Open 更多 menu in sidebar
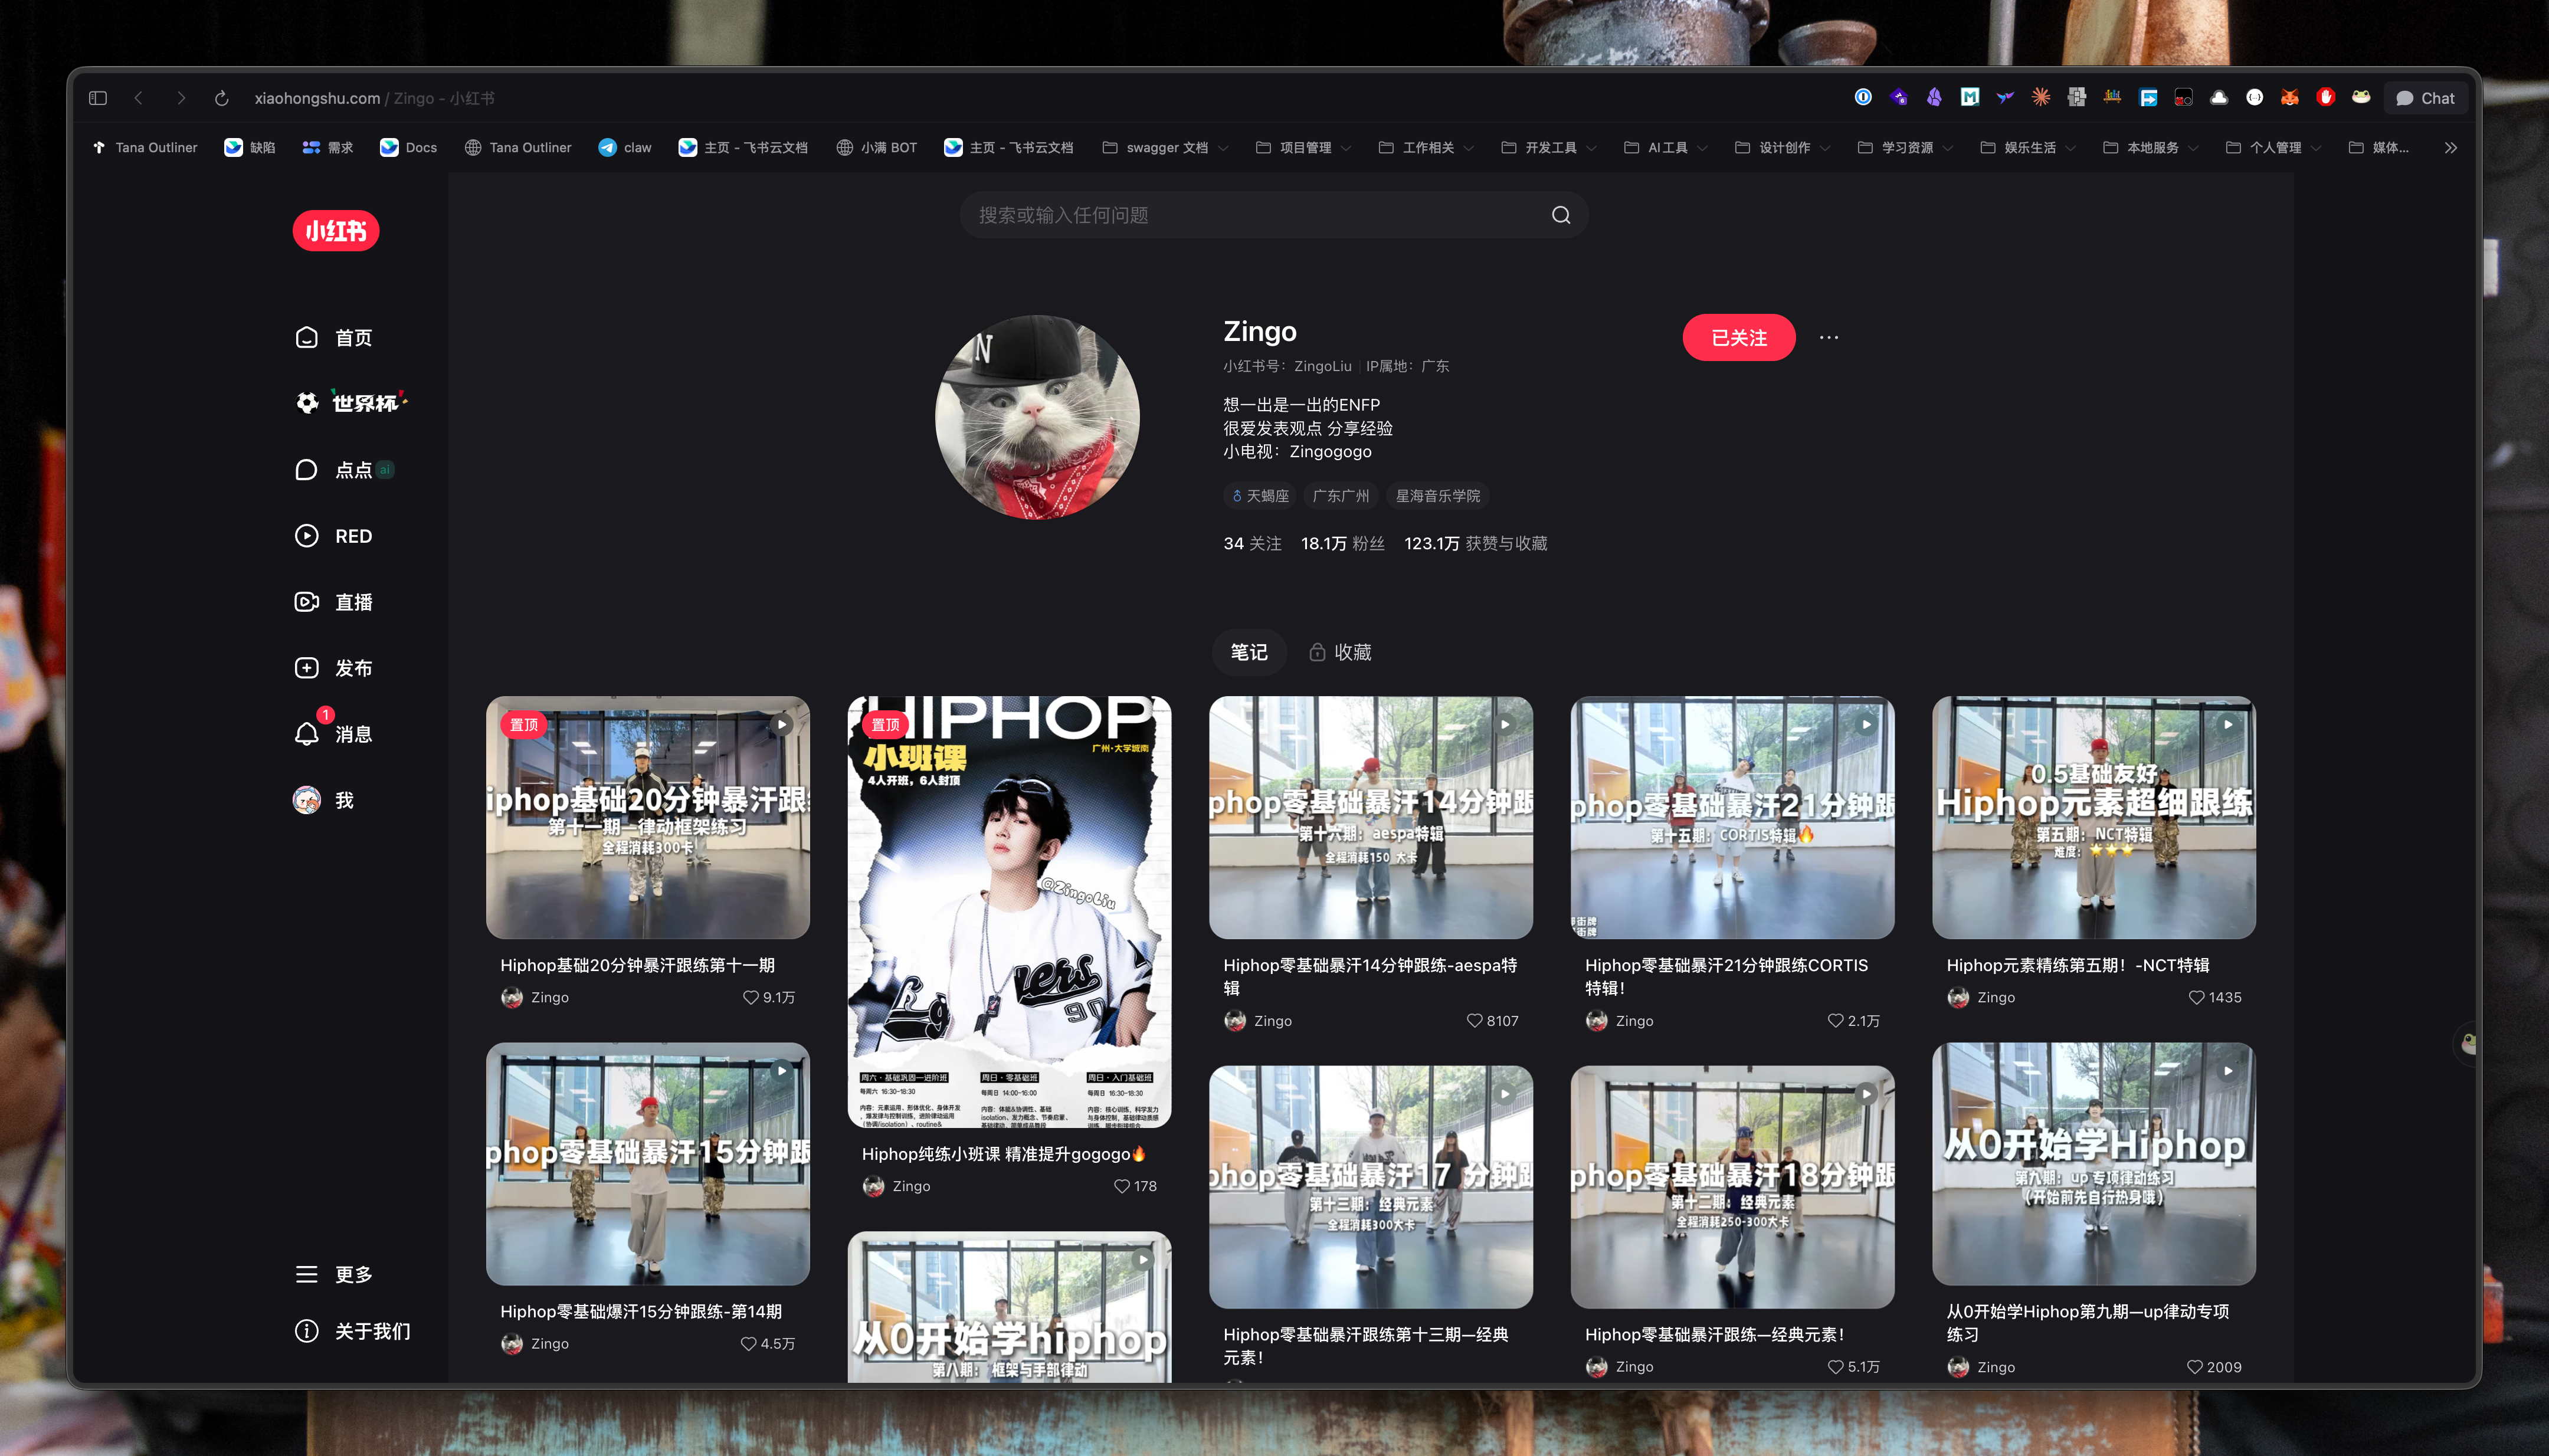Screen dimensions: 2549x1456 coord(334,1274)
